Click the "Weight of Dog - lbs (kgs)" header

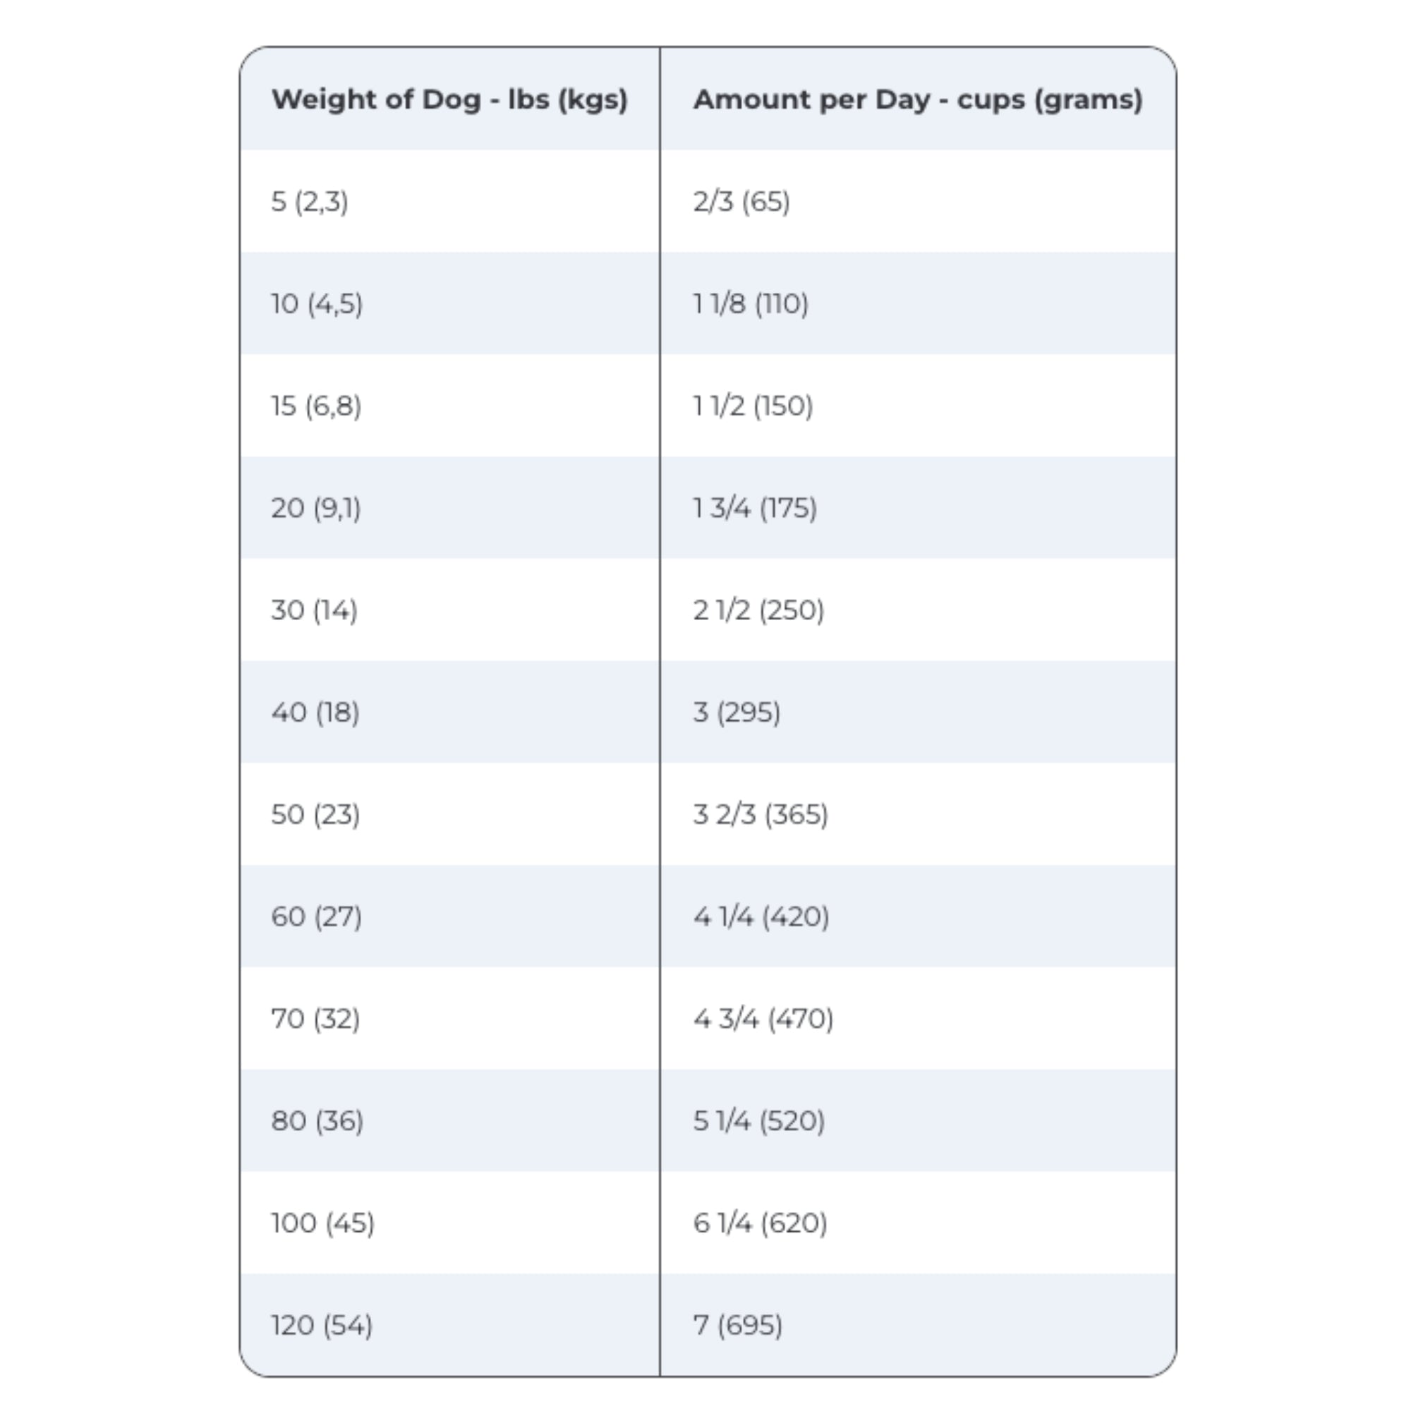point(449,99)
